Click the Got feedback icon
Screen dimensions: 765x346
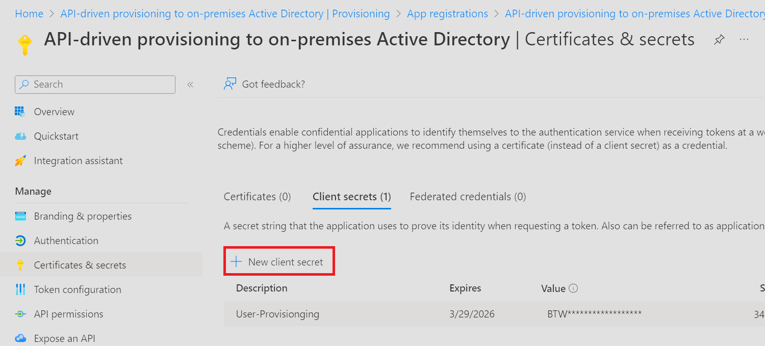pos(231,84)
